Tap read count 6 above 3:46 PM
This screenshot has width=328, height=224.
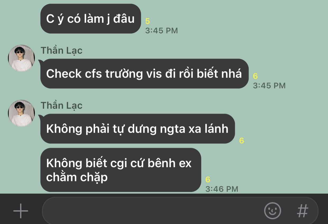pos(208,180)
